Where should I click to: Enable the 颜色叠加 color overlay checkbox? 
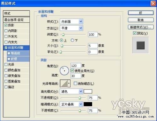point(6,70)
